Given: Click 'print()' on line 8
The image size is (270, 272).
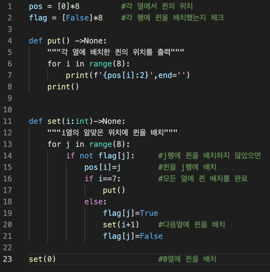Looking at the screenshot, I should tap(63, 87).
